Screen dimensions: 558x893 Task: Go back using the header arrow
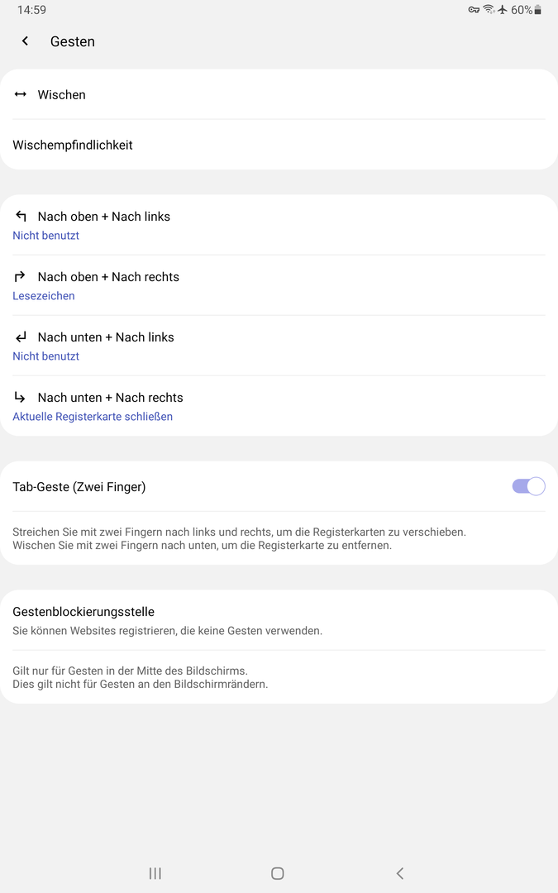coord(25,41)
